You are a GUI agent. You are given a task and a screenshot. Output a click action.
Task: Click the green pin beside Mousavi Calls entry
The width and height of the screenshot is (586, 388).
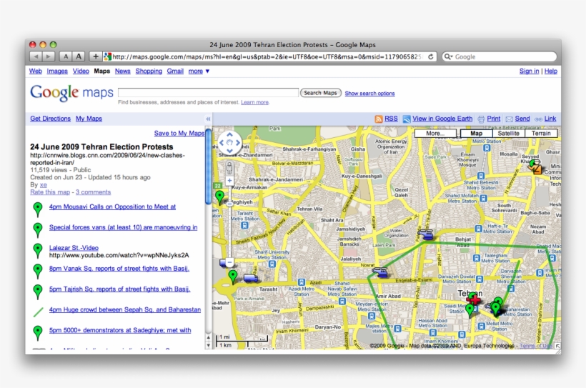[x=38, y=209]
